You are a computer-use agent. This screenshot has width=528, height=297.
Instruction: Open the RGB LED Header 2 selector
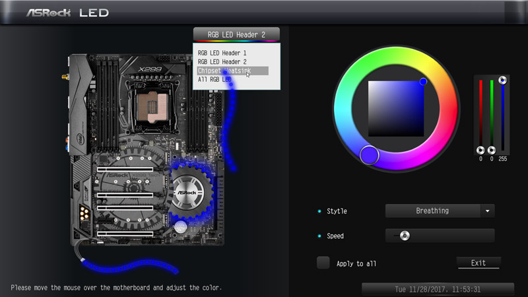coord(236,34)
